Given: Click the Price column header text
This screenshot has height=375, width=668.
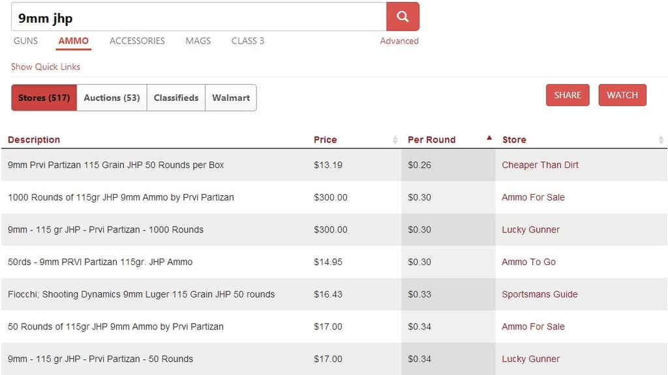Looking at the screenshot, I should pyautogui.click(x=325, y=140).
